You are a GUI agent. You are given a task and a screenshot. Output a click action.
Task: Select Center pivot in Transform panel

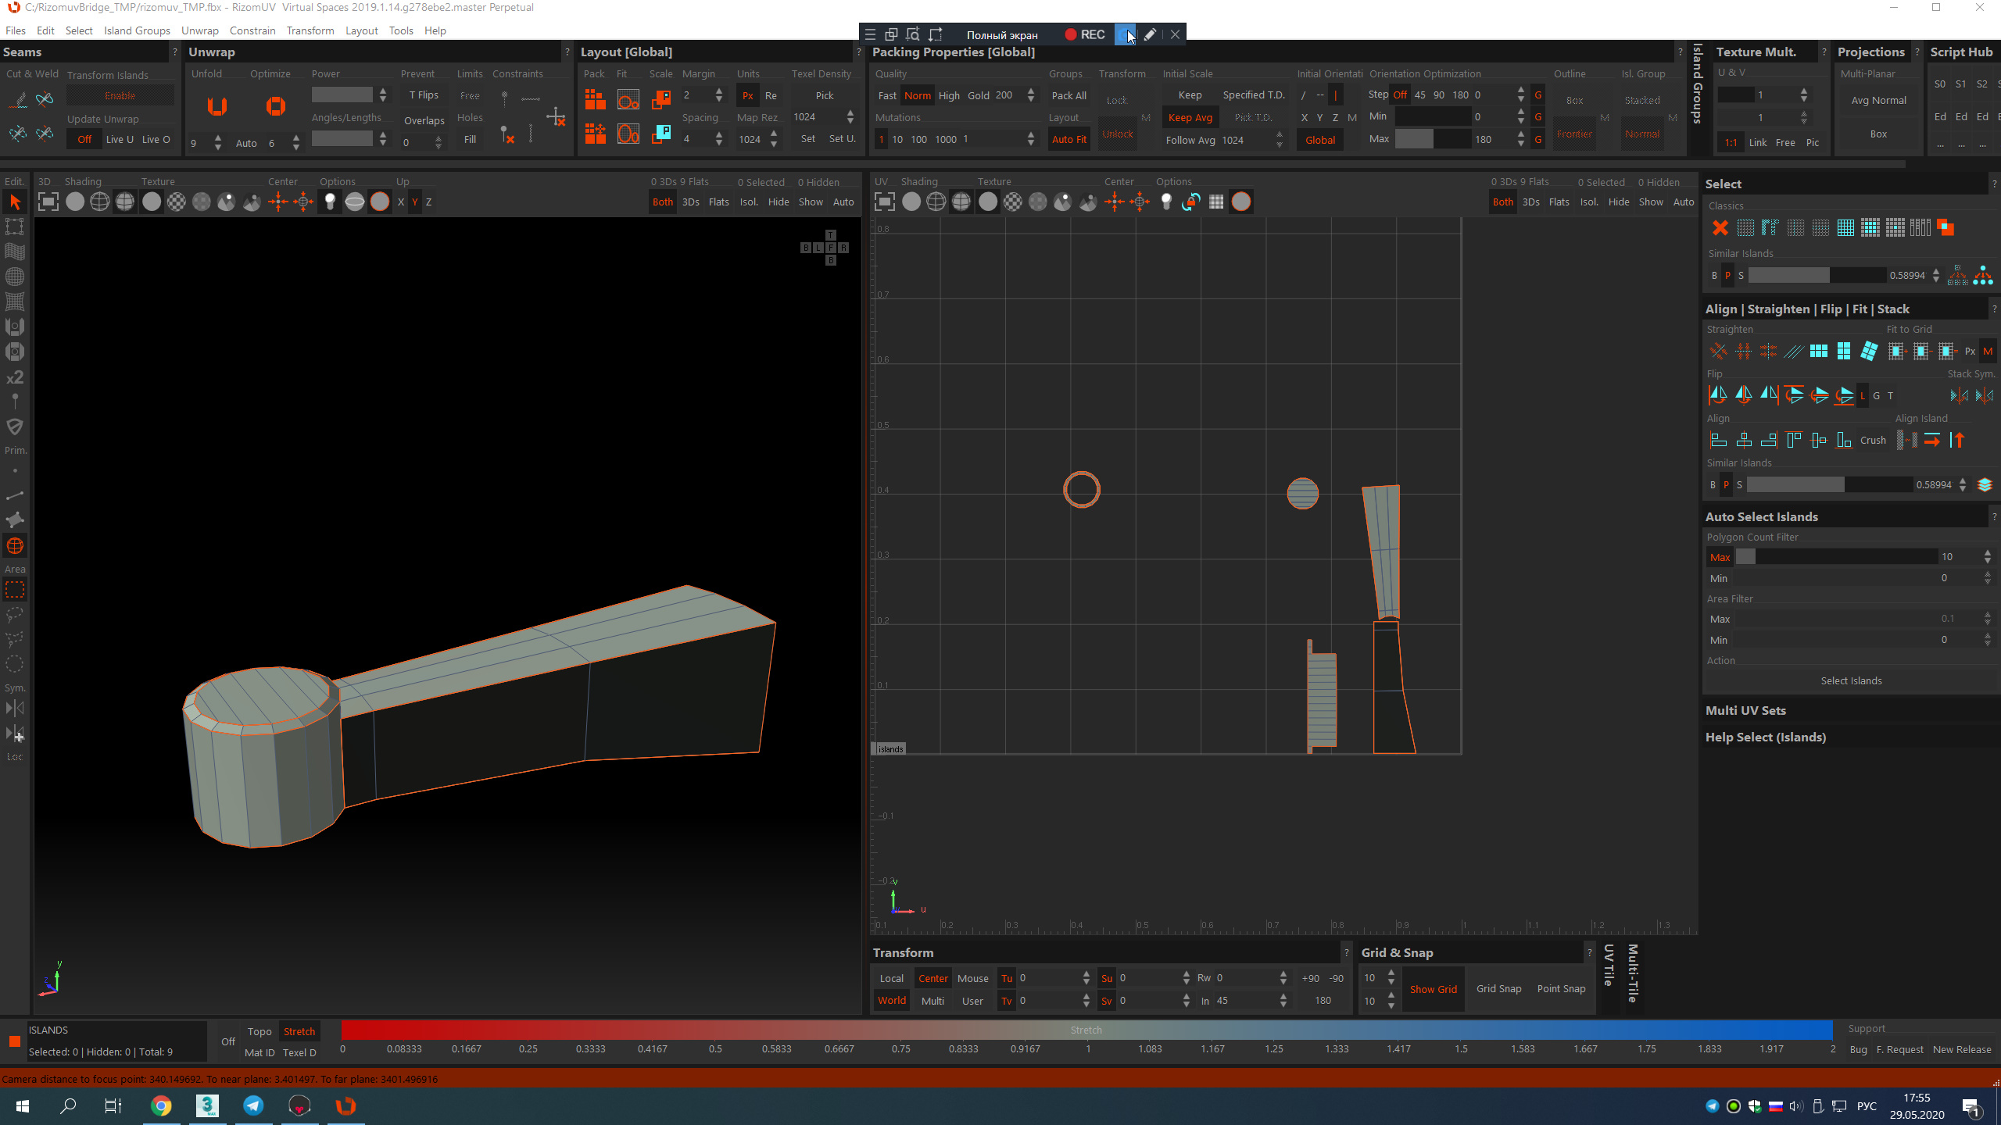coord(932,979)
